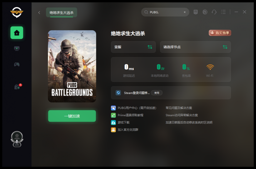Minimize the accelerator window

(236, 12)
